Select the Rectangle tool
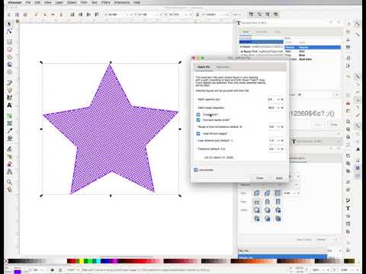The width and height of the screenshot is (366, 274). (x=9, y=41)
